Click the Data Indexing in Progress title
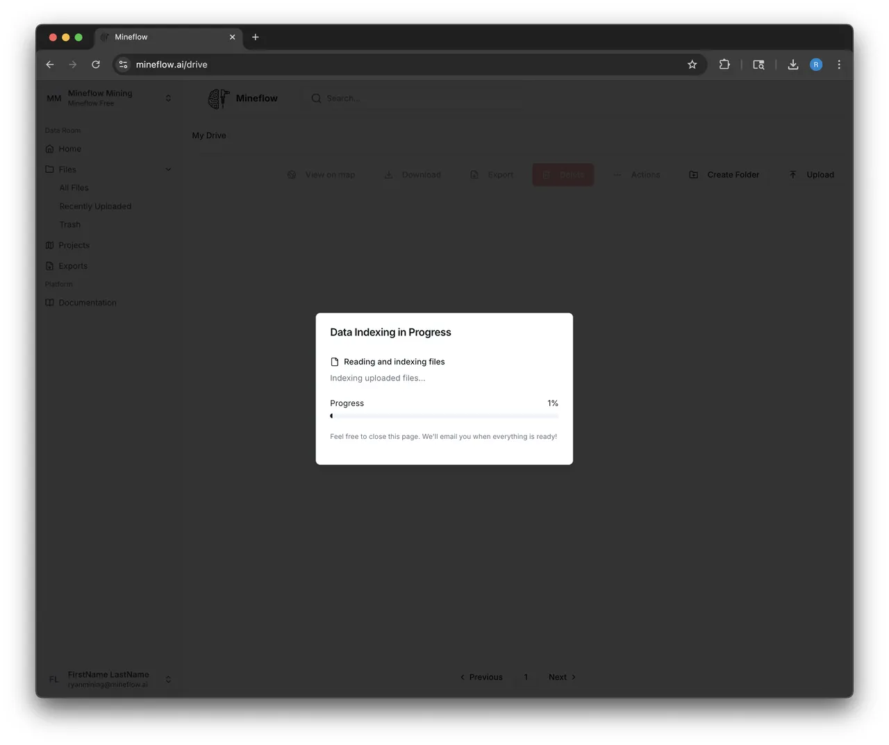The width and height of the screenshot is (889, 745). coord(390,333)
